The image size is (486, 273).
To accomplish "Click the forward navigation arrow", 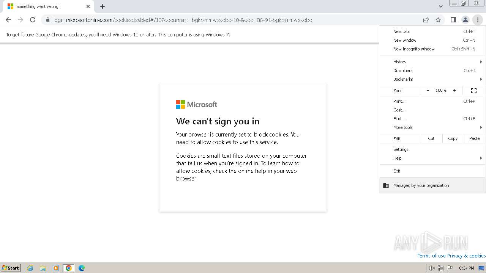I will pyautogui.click(x=21, y=20).
